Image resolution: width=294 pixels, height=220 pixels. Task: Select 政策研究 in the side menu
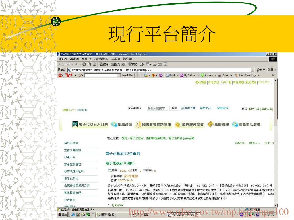tap(70, 157)
